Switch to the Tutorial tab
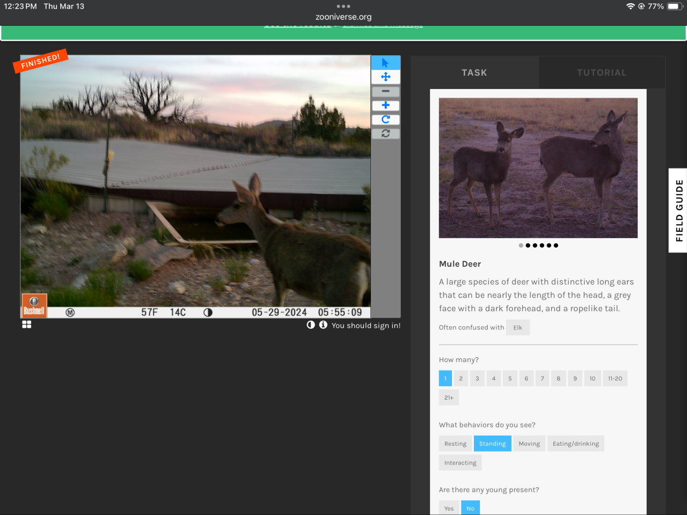Image resolution: width=687 pixels, height=515 pixels. pyautogui.click(x=602, y=72)
